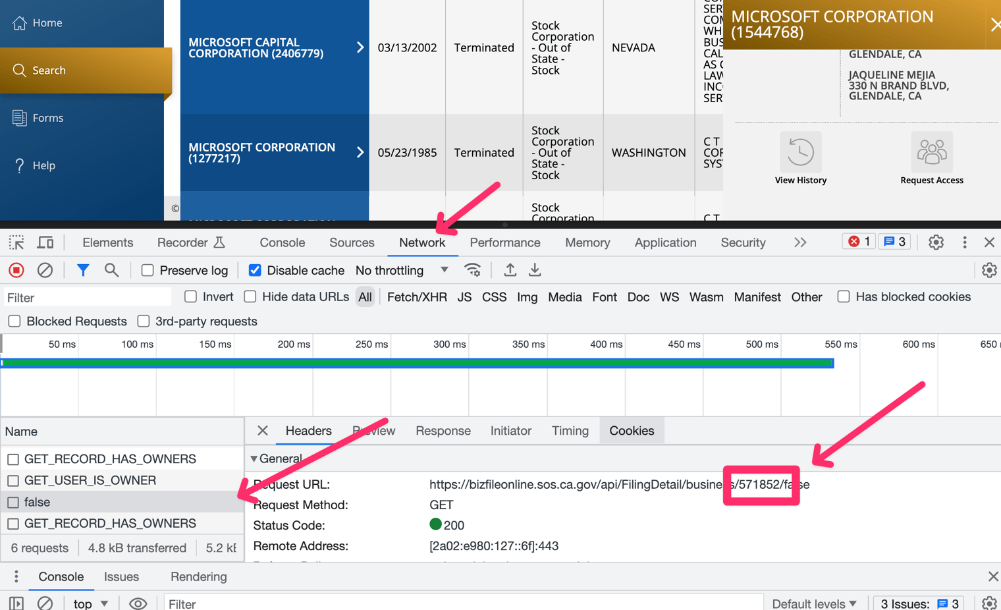Expand Microsoft Capital Corporation row chevron

click(360, 47)
